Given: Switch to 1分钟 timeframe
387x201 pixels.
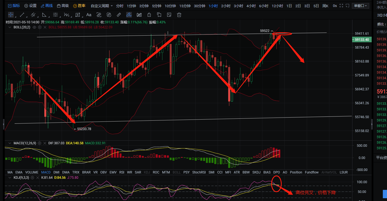Looking at the screenshot, I should (131, 6).
